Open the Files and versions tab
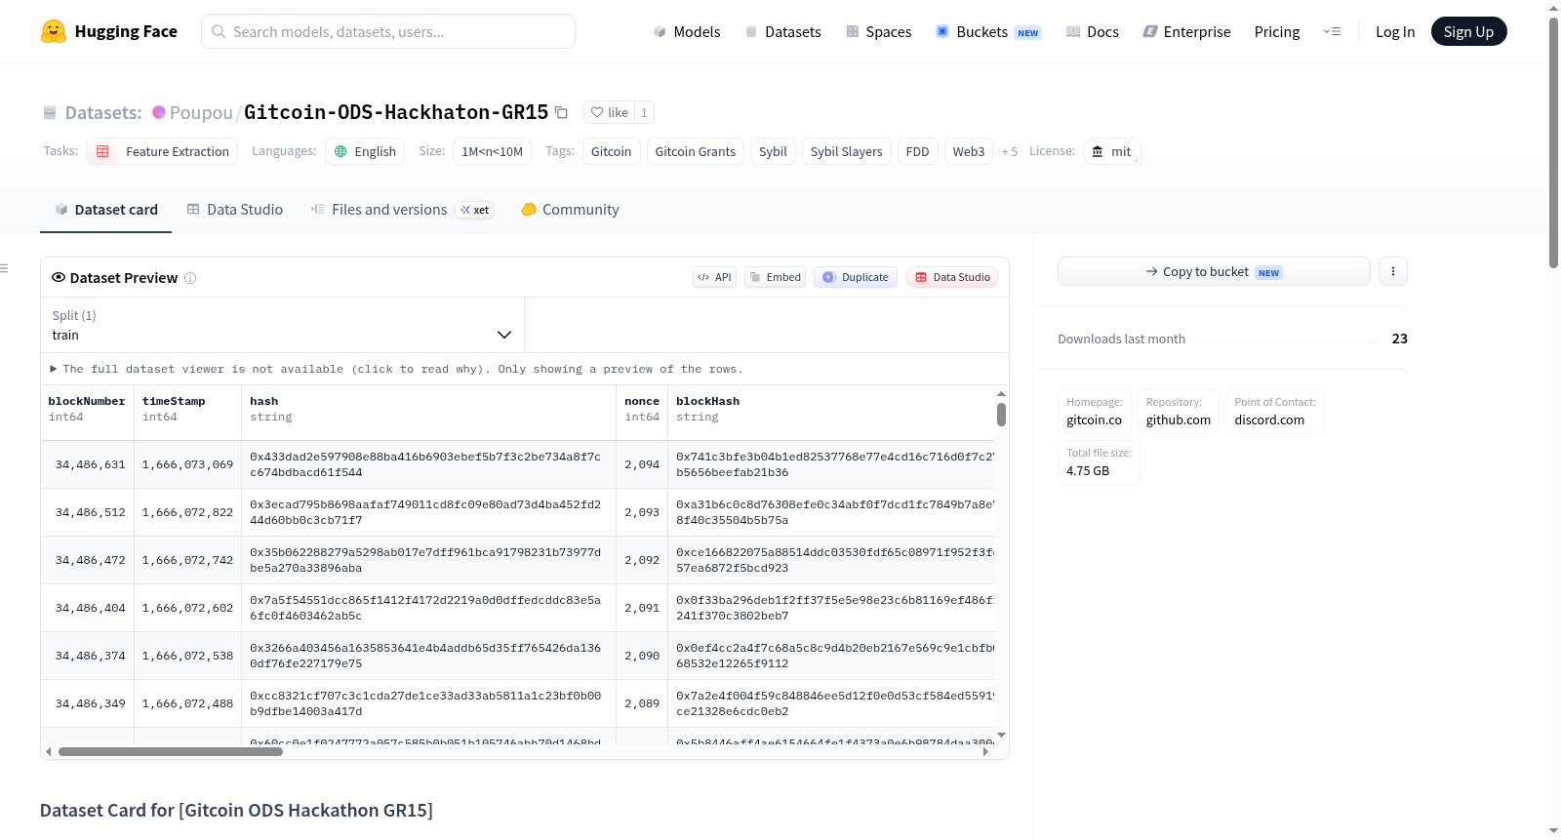 click(x=402, y=210)
